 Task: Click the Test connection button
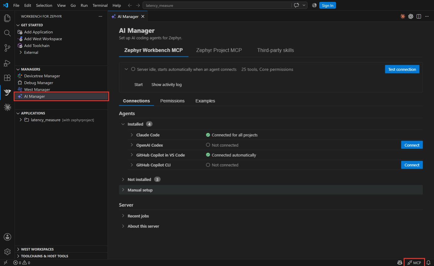click(402, 69)
